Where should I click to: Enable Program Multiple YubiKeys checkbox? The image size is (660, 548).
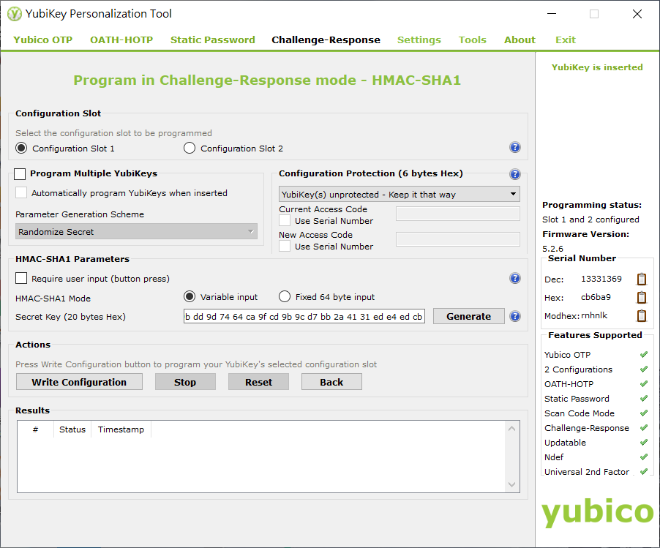click(20, 174)
